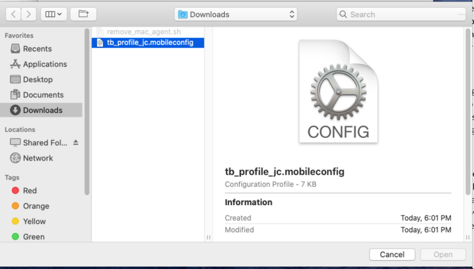Filter by the Orange tag
The width and height of the screenshot is (474, 269).
36,206
